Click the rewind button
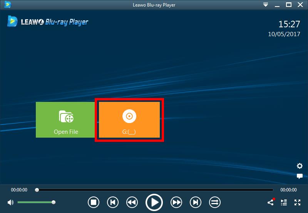The image size is (308, 213). [132, 202]
